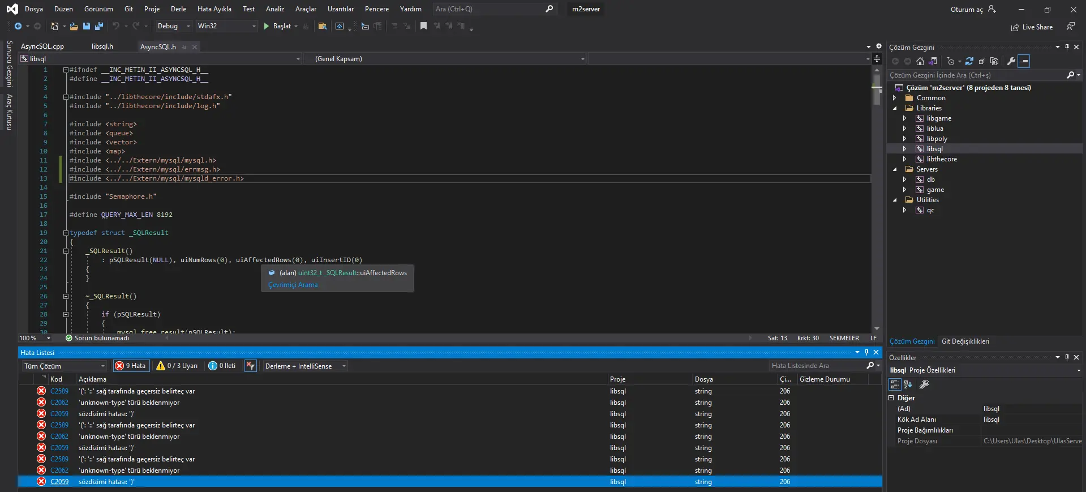
Task: Click the split editor icon above scrollbar
Action: click(x=877, y=58)
